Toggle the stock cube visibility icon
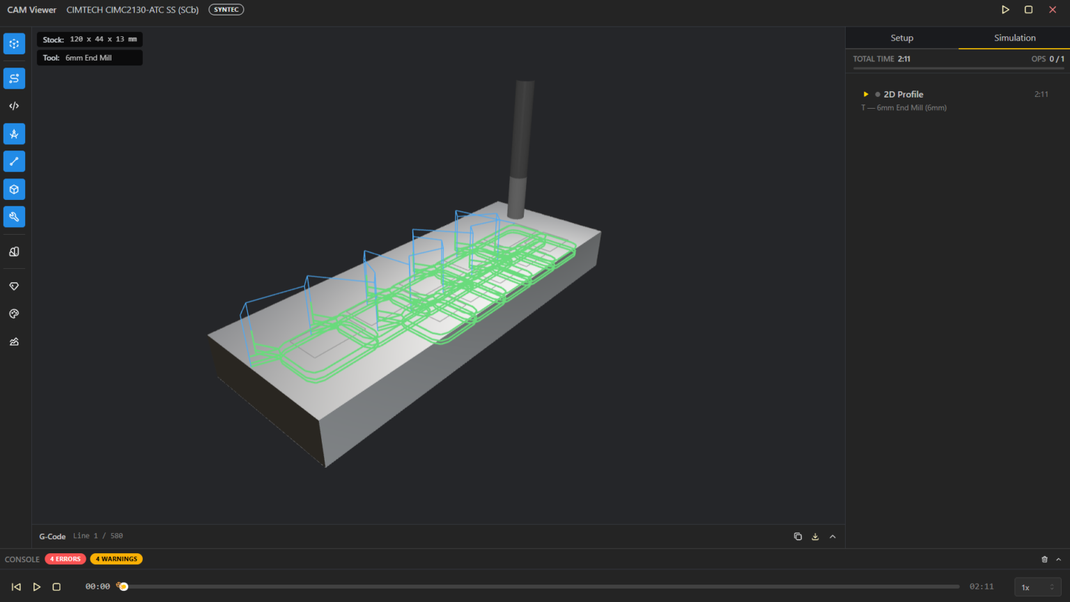The height and width of the screenshot is (602, 1070). 14,190
